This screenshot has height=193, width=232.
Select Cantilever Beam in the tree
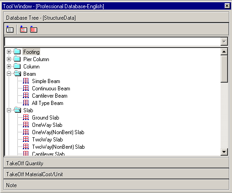[50, 96]
